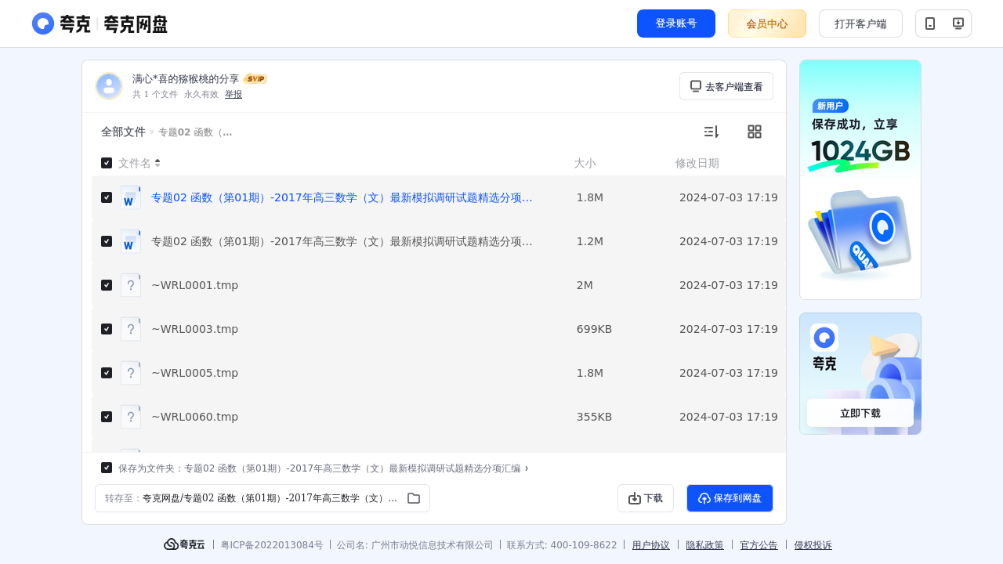Switch to grid view icon

[755, 132]
